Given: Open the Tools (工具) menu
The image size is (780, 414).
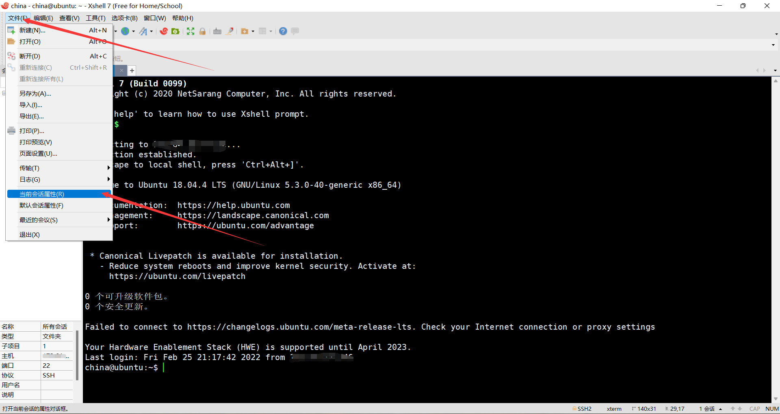Looking at the screenshot, I should point(95,18).
